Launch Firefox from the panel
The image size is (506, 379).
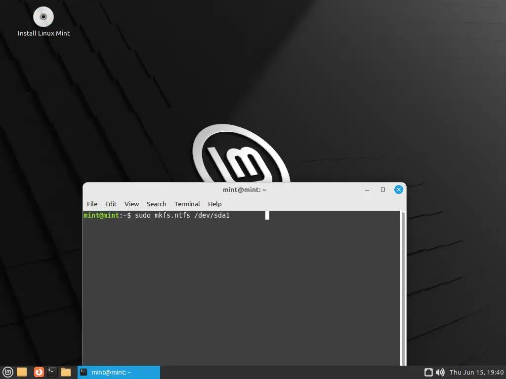39,372
